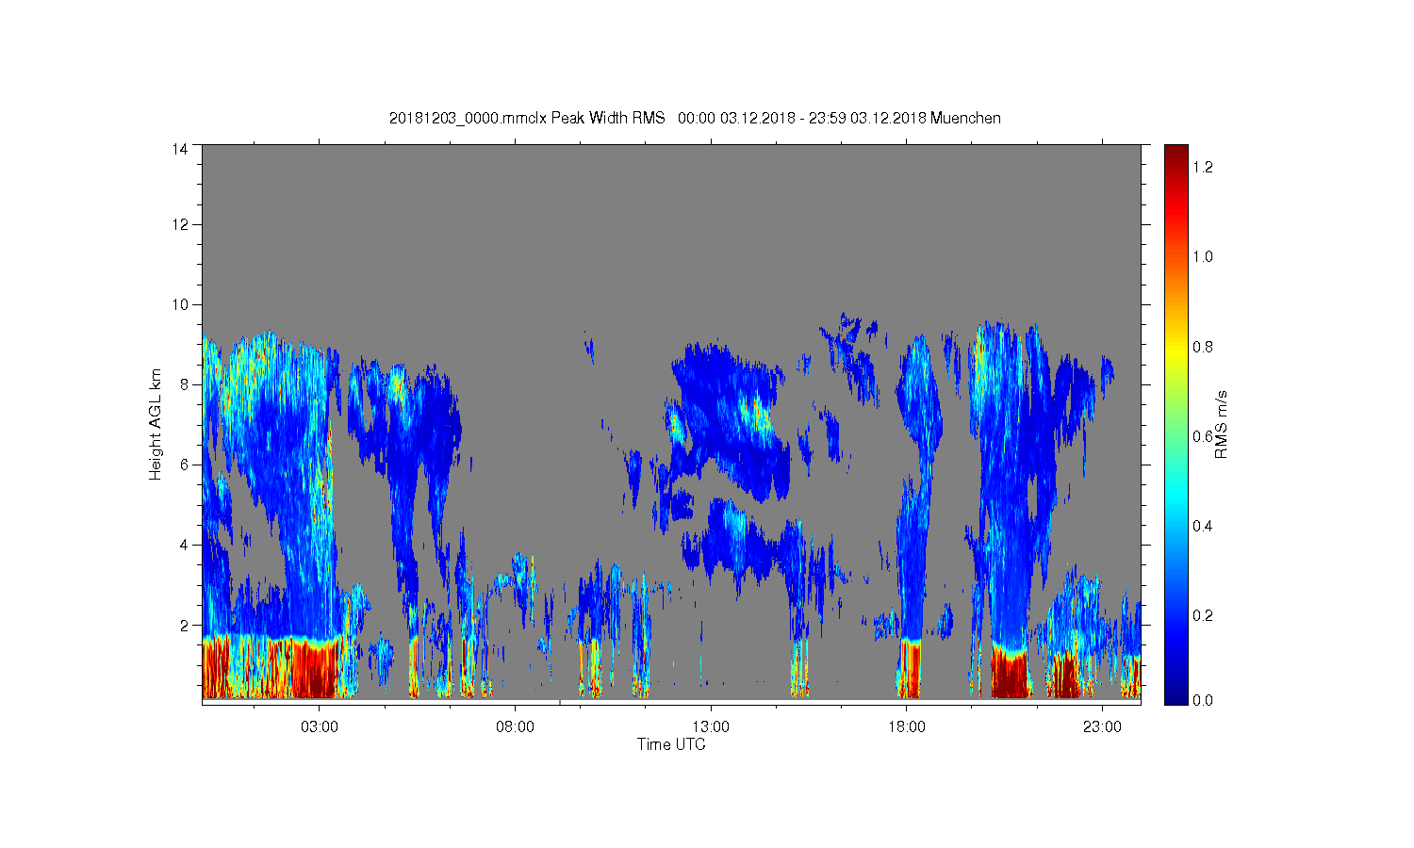
Task: Click the height tick label '6'
Action: (184, 465)
